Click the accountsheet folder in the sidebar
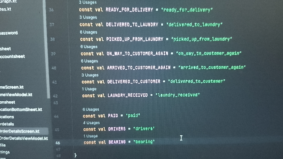 click(x=12, y=56)
